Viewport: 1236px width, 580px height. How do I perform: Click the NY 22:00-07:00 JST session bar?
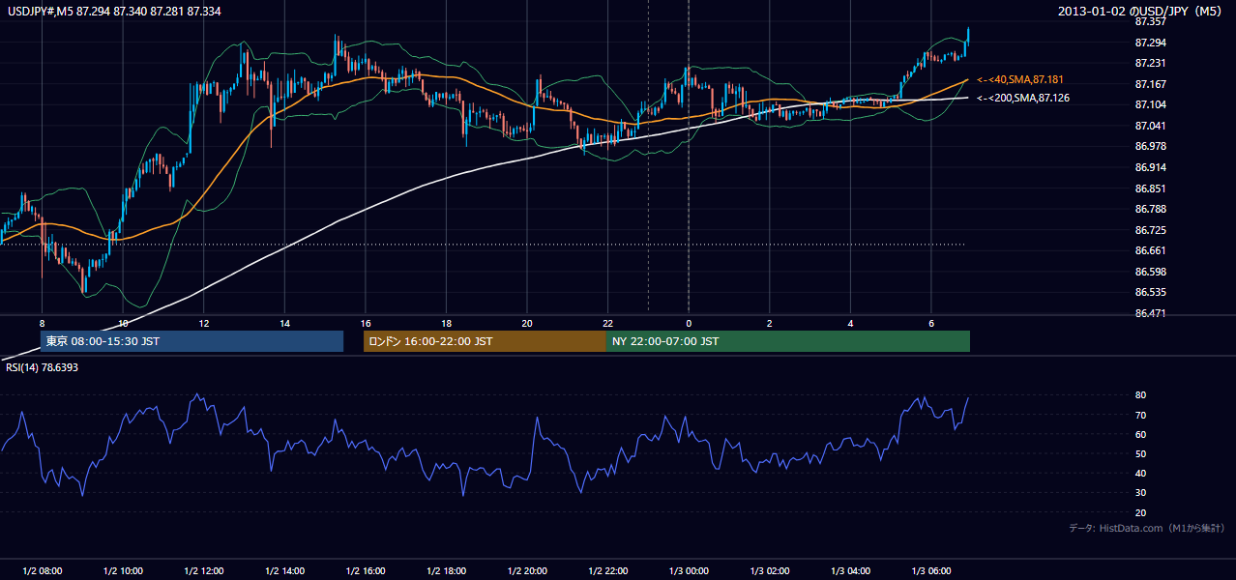coord(788,341)
